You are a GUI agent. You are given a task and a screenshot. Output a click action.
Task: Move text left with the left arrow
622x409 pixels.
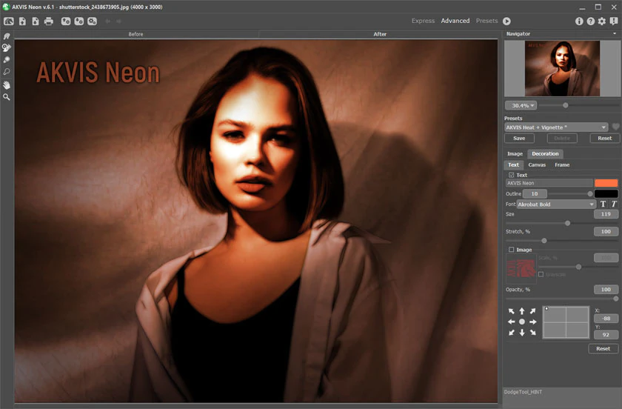[512, 322]
